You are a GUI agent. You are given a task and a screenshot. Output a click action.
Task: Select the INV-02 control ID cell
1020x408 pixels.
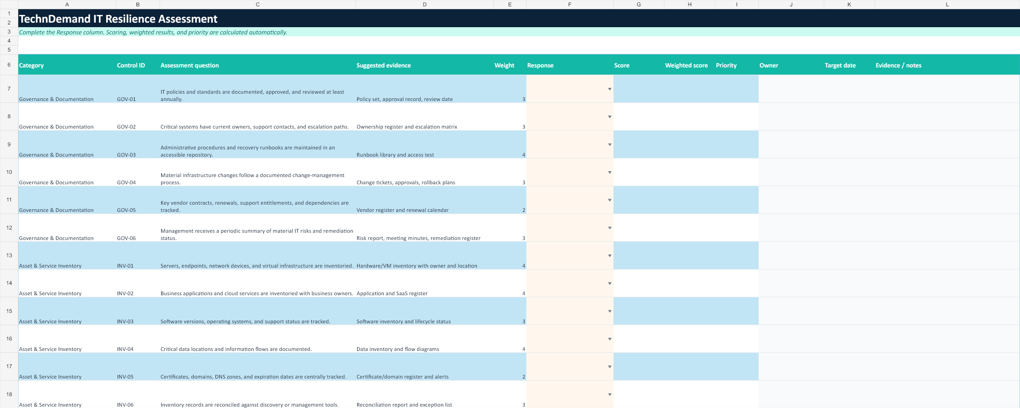click(138, 283)
